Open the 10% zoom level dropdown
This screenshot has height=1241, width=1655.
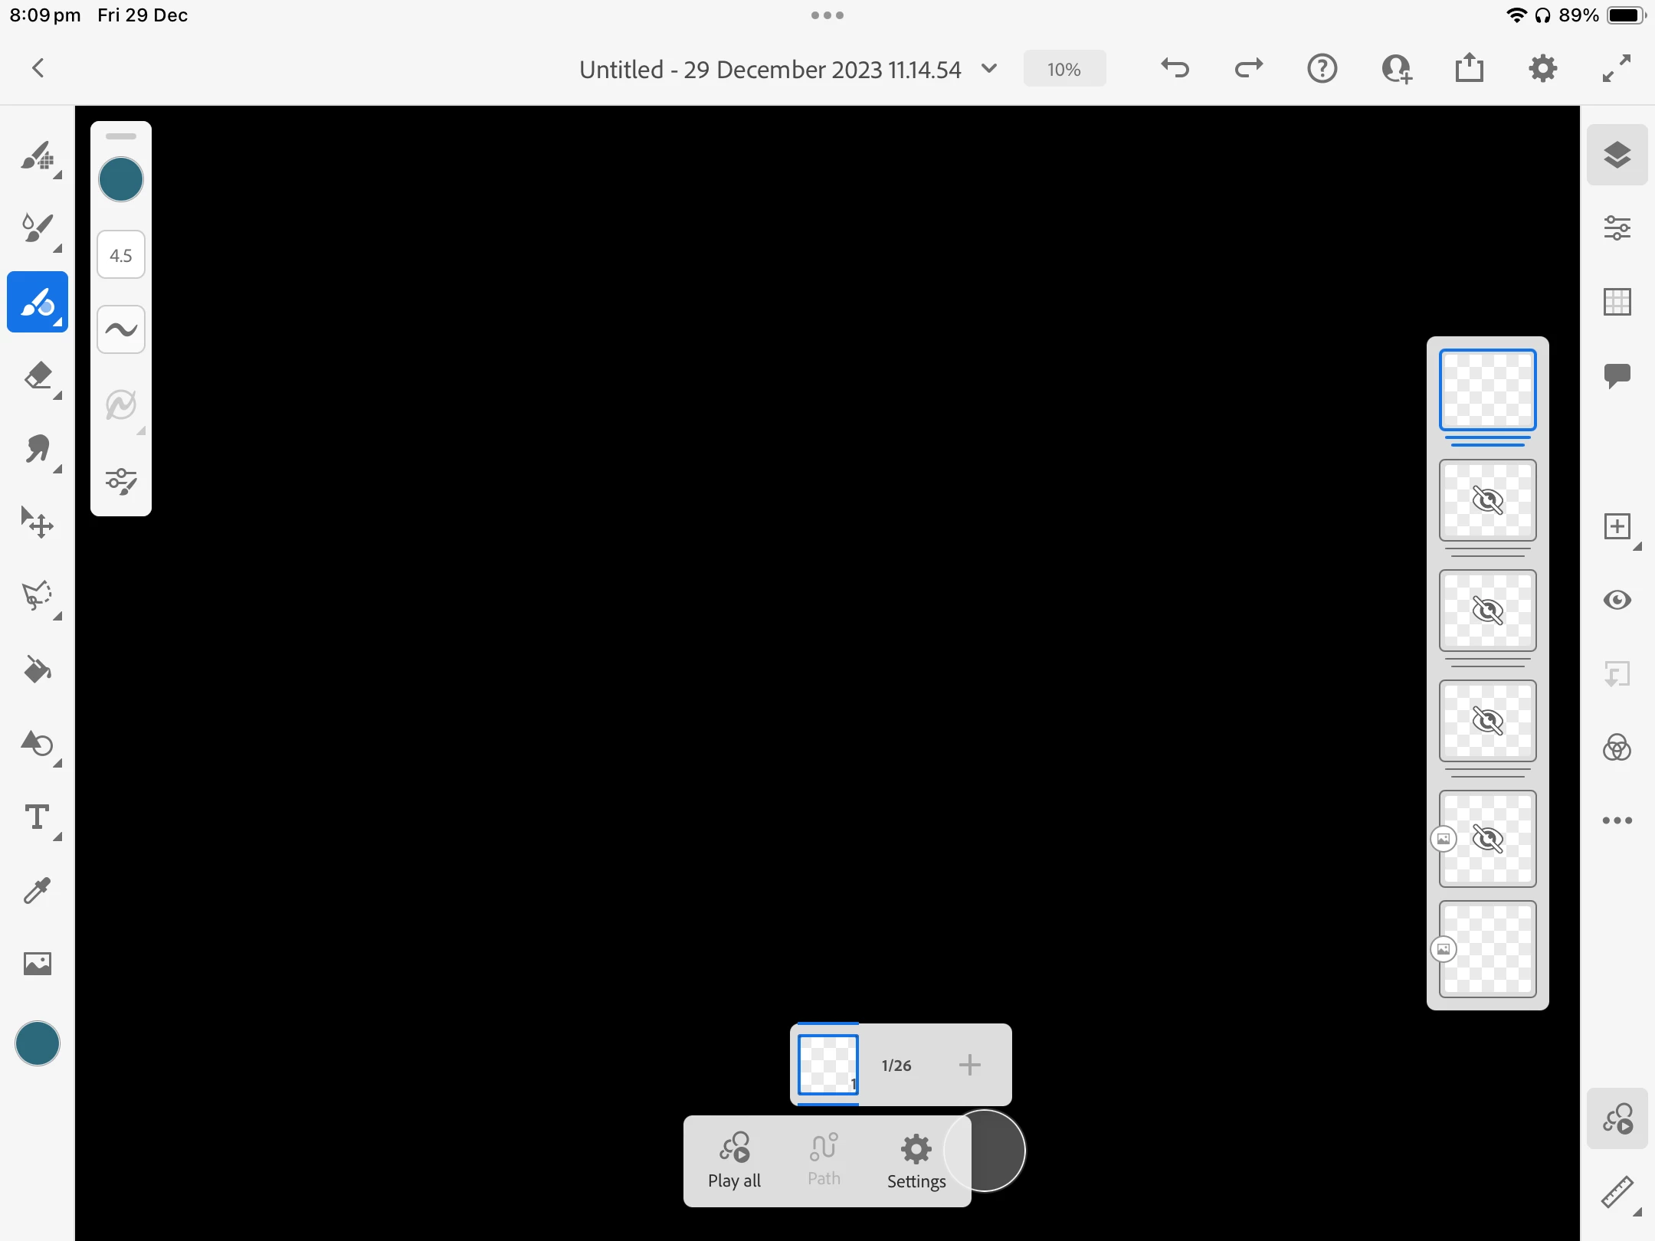[x=1064, y=69]
